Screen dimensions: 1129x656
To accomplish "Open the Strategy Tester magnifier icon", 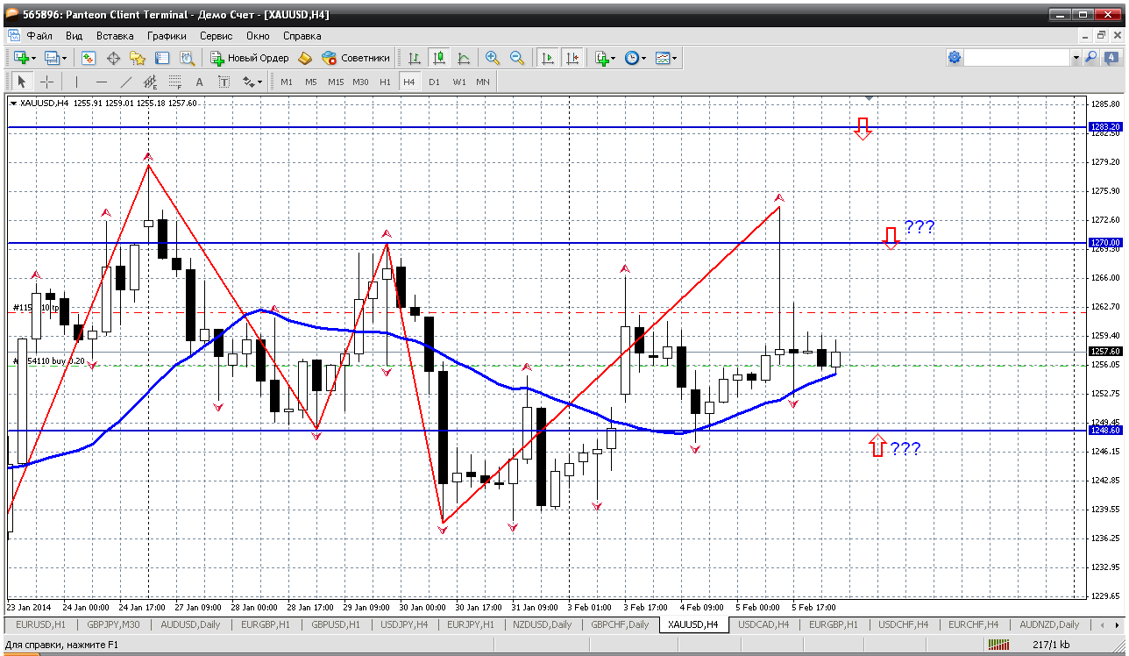I will pyautogui.click(x=187, y=58).
